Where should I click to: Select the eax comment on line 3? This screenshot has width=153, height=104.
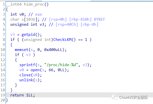38,14
